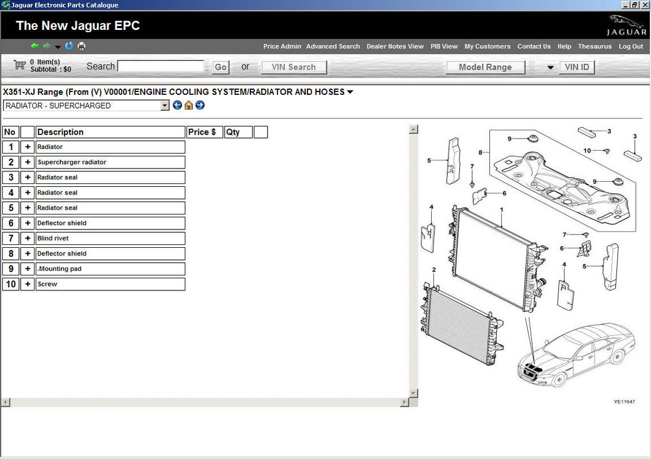Click the blue next section arrow
Image resolution: width=651 pixels, height=460 pixels.
[x=200, y=105]
